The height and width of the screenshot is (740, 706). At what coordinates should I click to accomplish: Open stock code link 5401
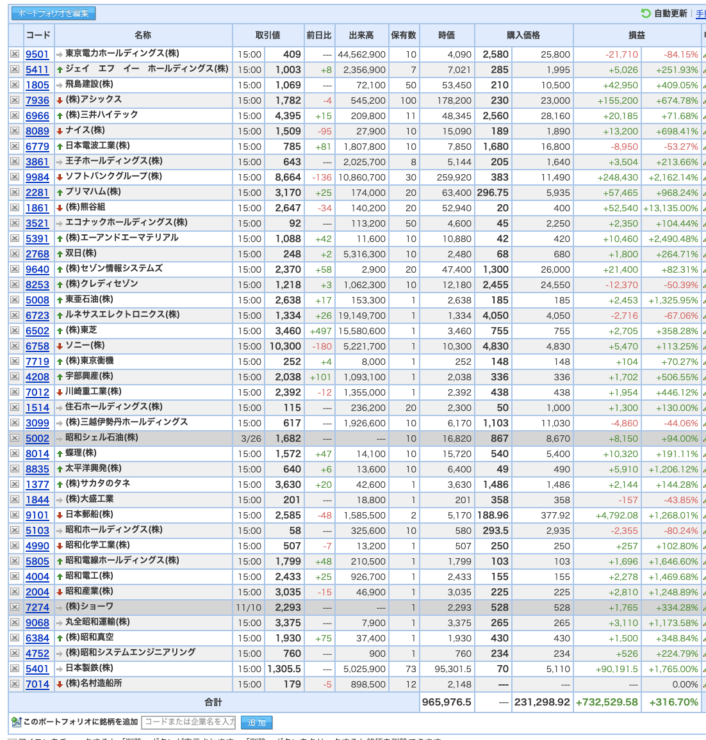[x=37, y=669]
